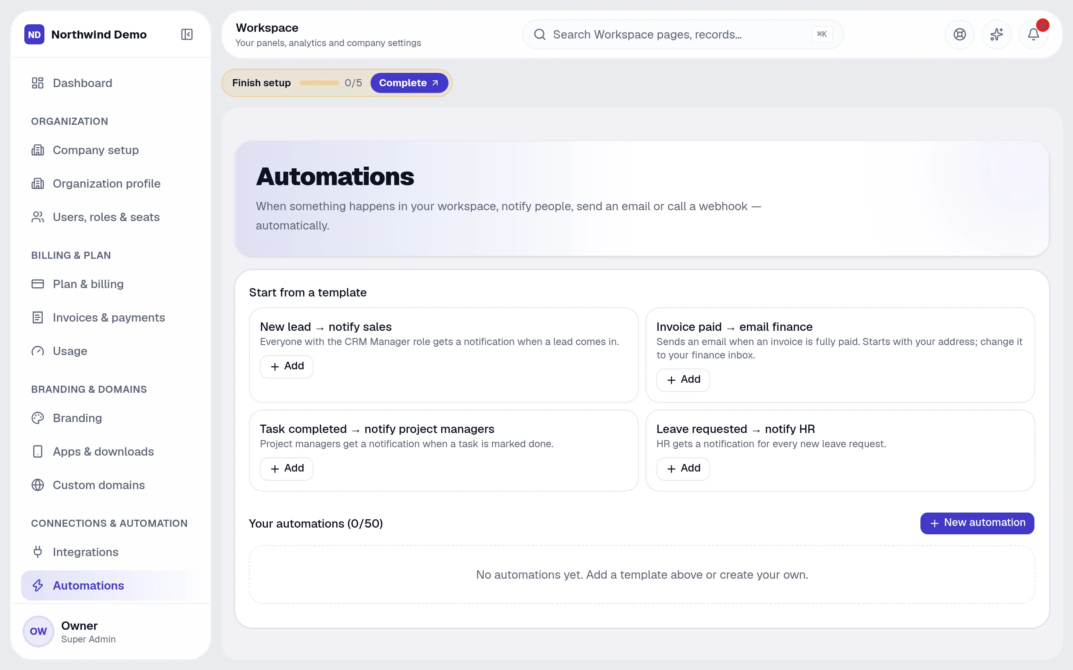Click 'Your automations (0/50)' heading

(316, 523)
